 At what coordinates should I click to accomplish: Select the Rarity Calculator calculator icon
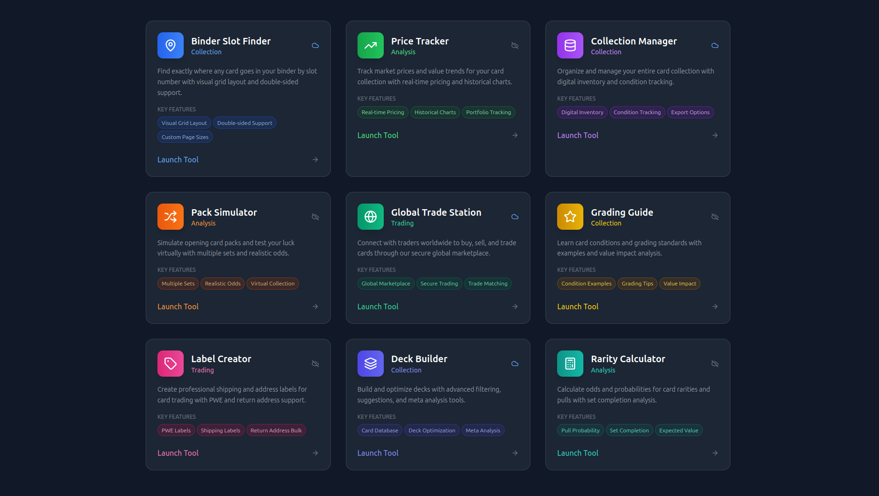[570, 364]
